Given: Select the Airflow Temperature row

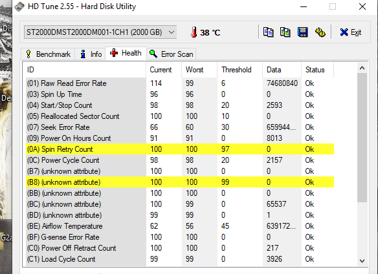Looking at the screenshot, I should (x=179, y=226).
